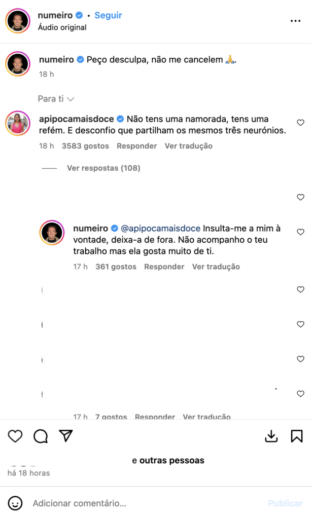Screen dimensions: 312x519
Task: Open comments via the speech bubble icon
Action: click(41, 436)
